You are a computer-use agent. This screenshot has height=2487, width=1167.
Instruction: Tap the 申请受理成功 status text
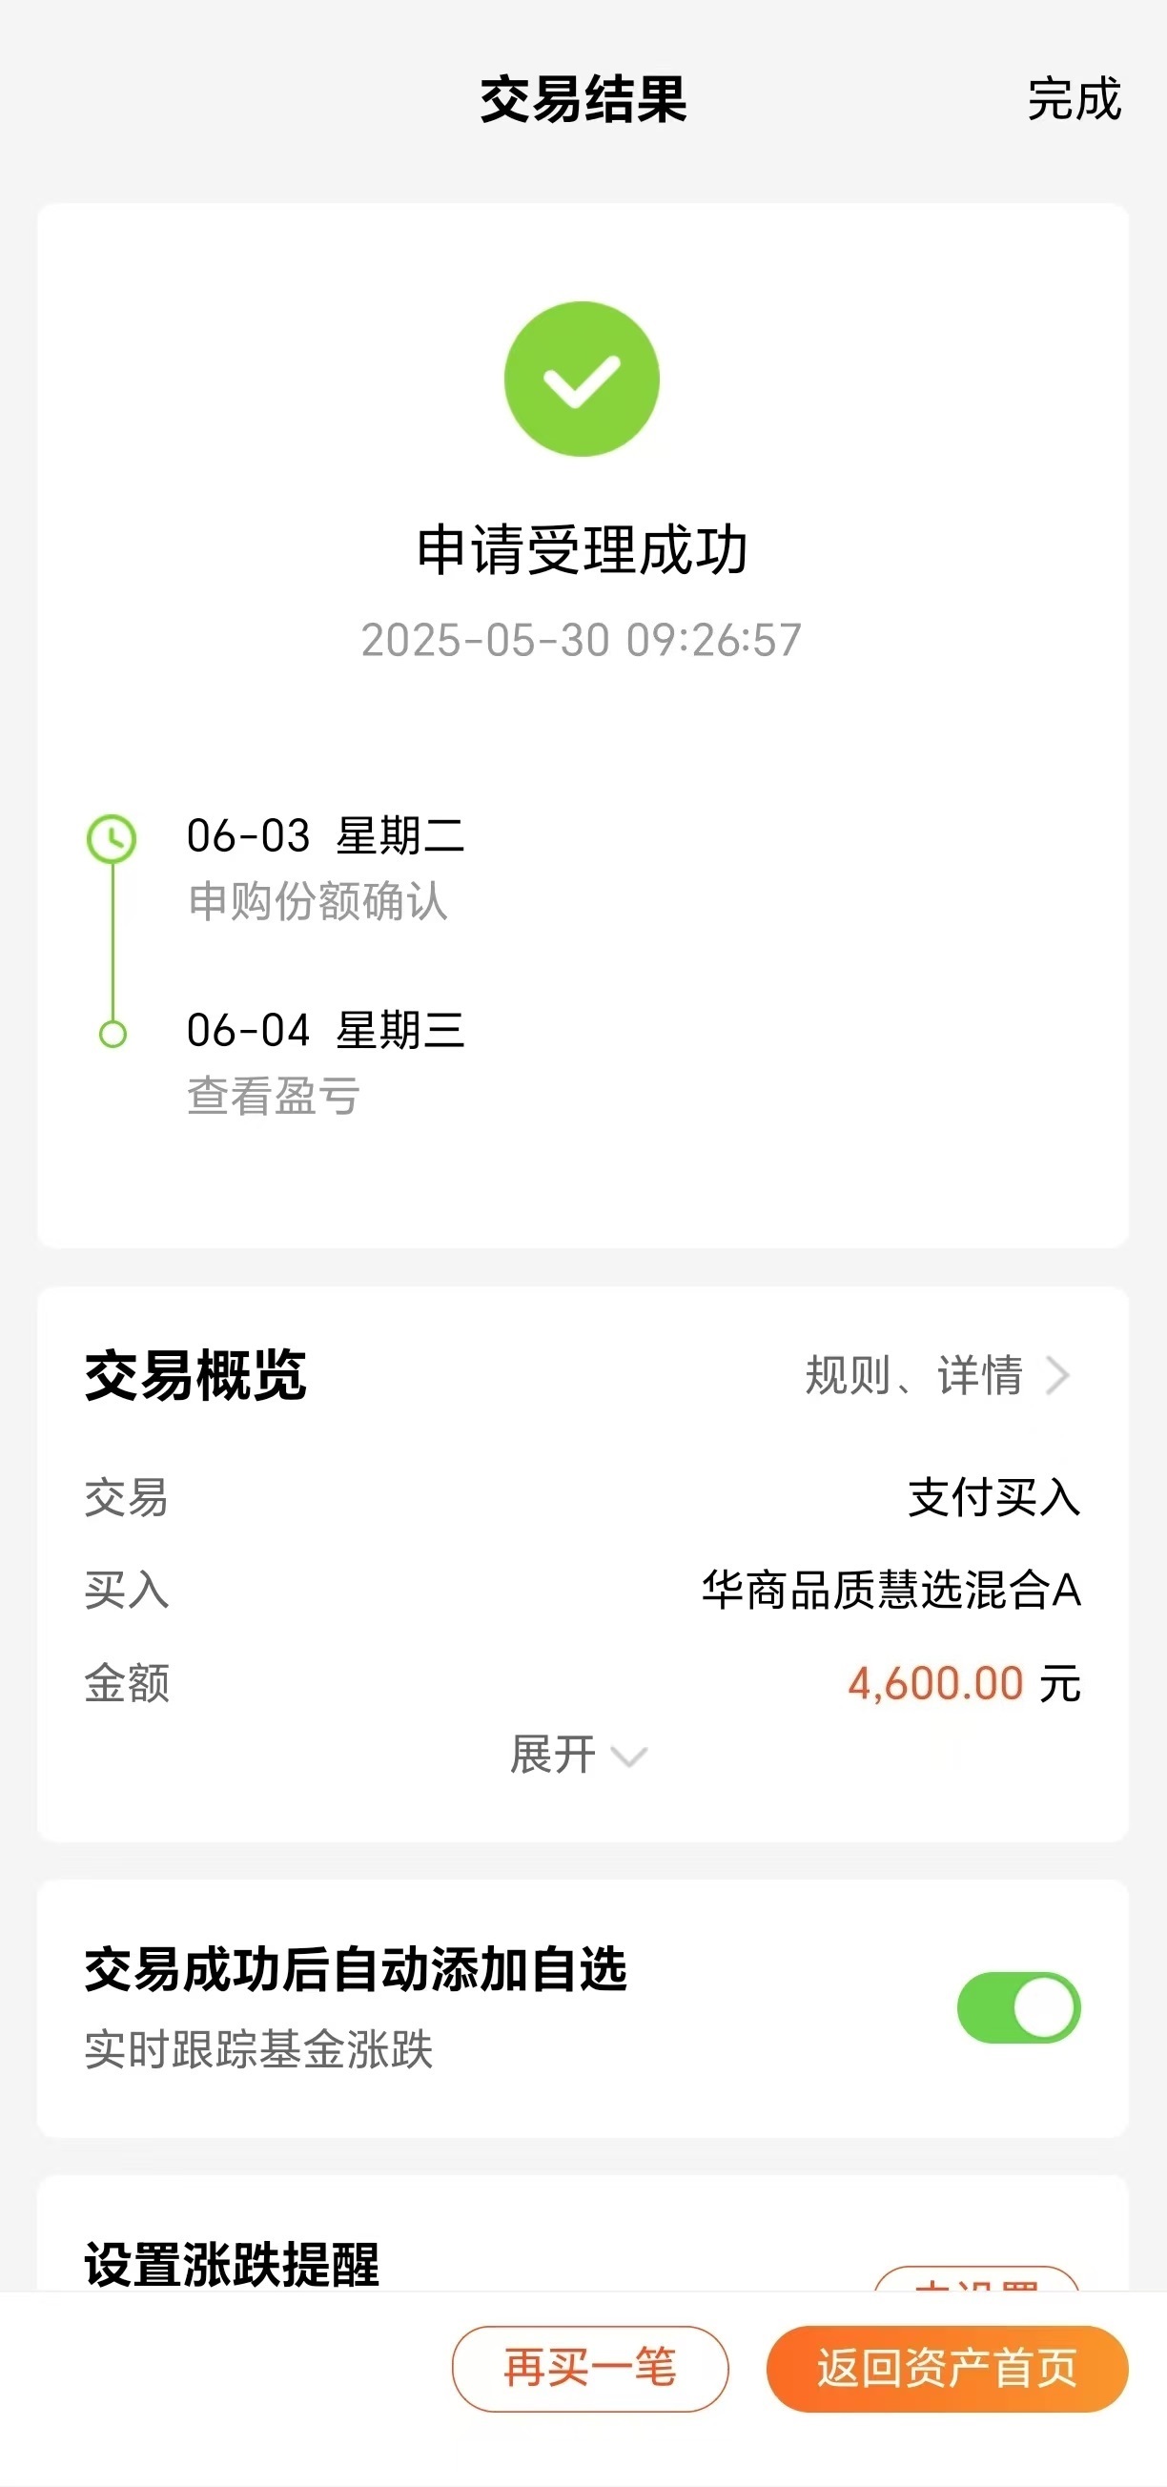(582, 550)
